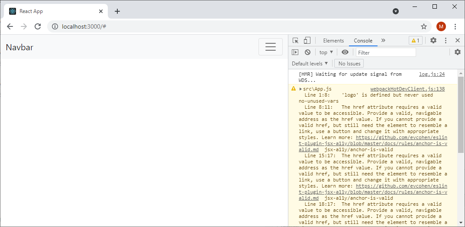
Task: Open the webpackHotDevClient.js:138 source link
Action: (x=407, y=89)
